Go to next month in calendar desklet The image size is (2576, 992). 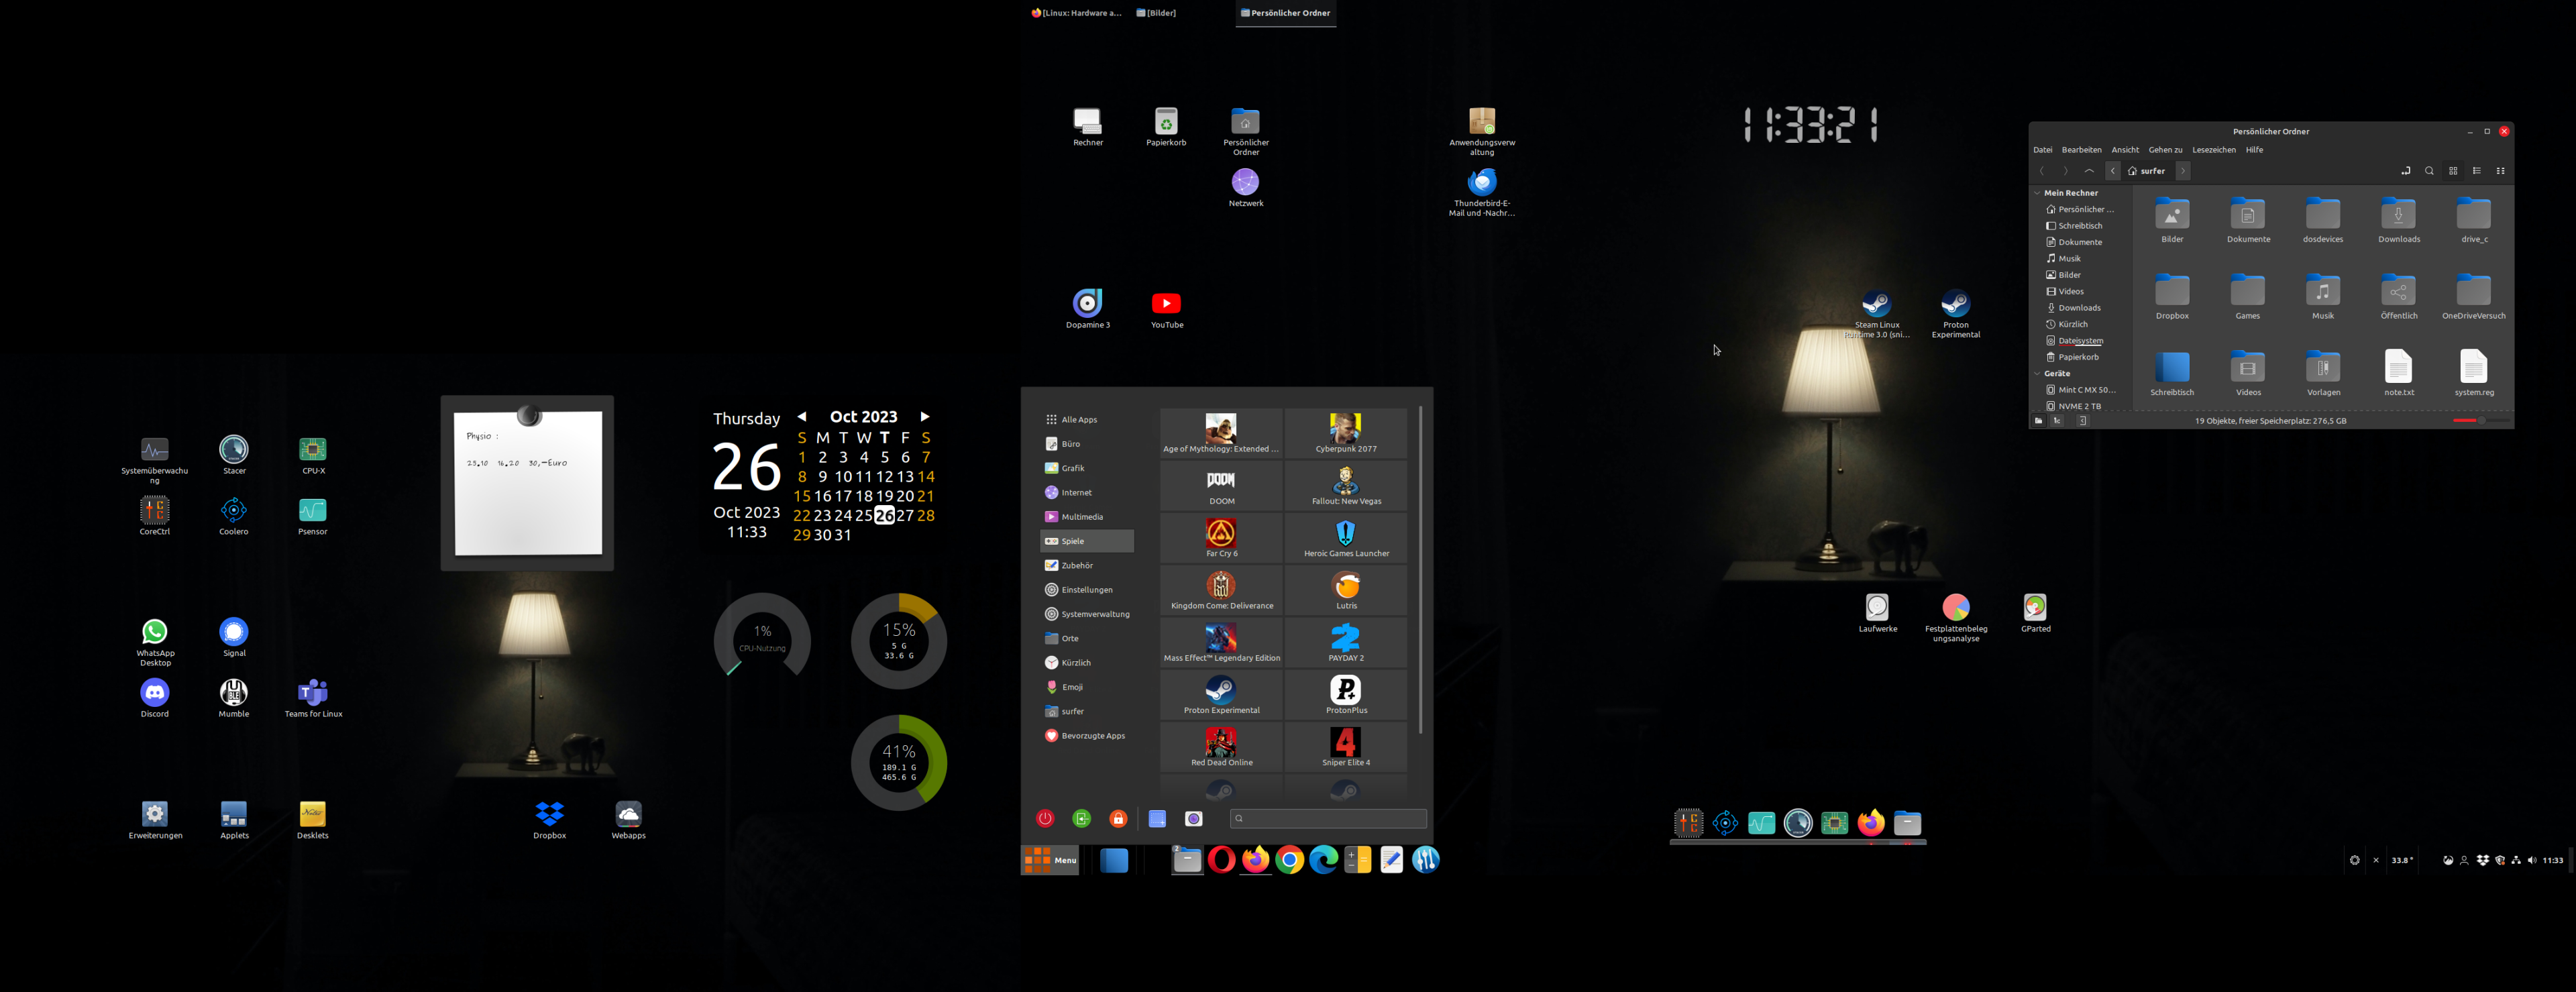click(x=924, y=416)
